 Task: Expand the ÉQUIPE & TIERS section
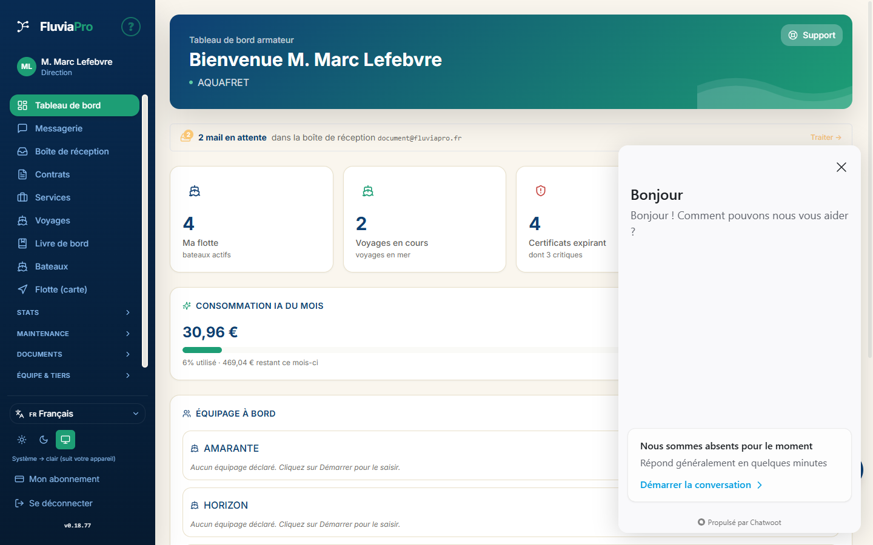click(x=73, y=375)
